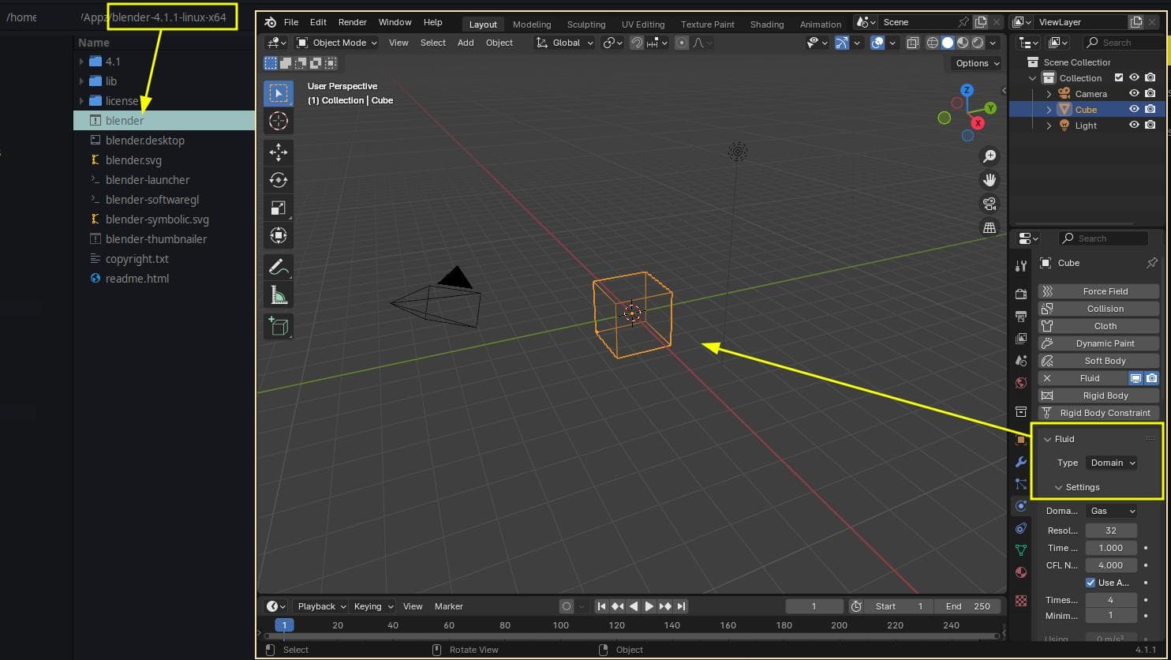Select the Measure tool

279,294
